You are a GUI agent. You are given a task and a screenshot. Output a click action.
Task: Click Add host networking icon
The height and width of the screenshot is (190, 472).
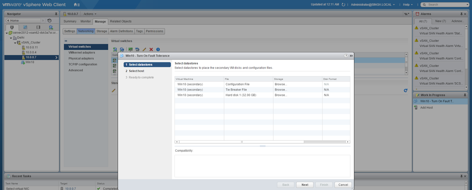115,50
